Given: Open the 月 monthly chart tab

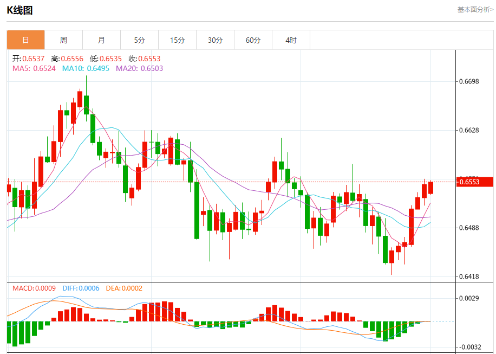Looking at the screenshot, I should pos(101,40).
